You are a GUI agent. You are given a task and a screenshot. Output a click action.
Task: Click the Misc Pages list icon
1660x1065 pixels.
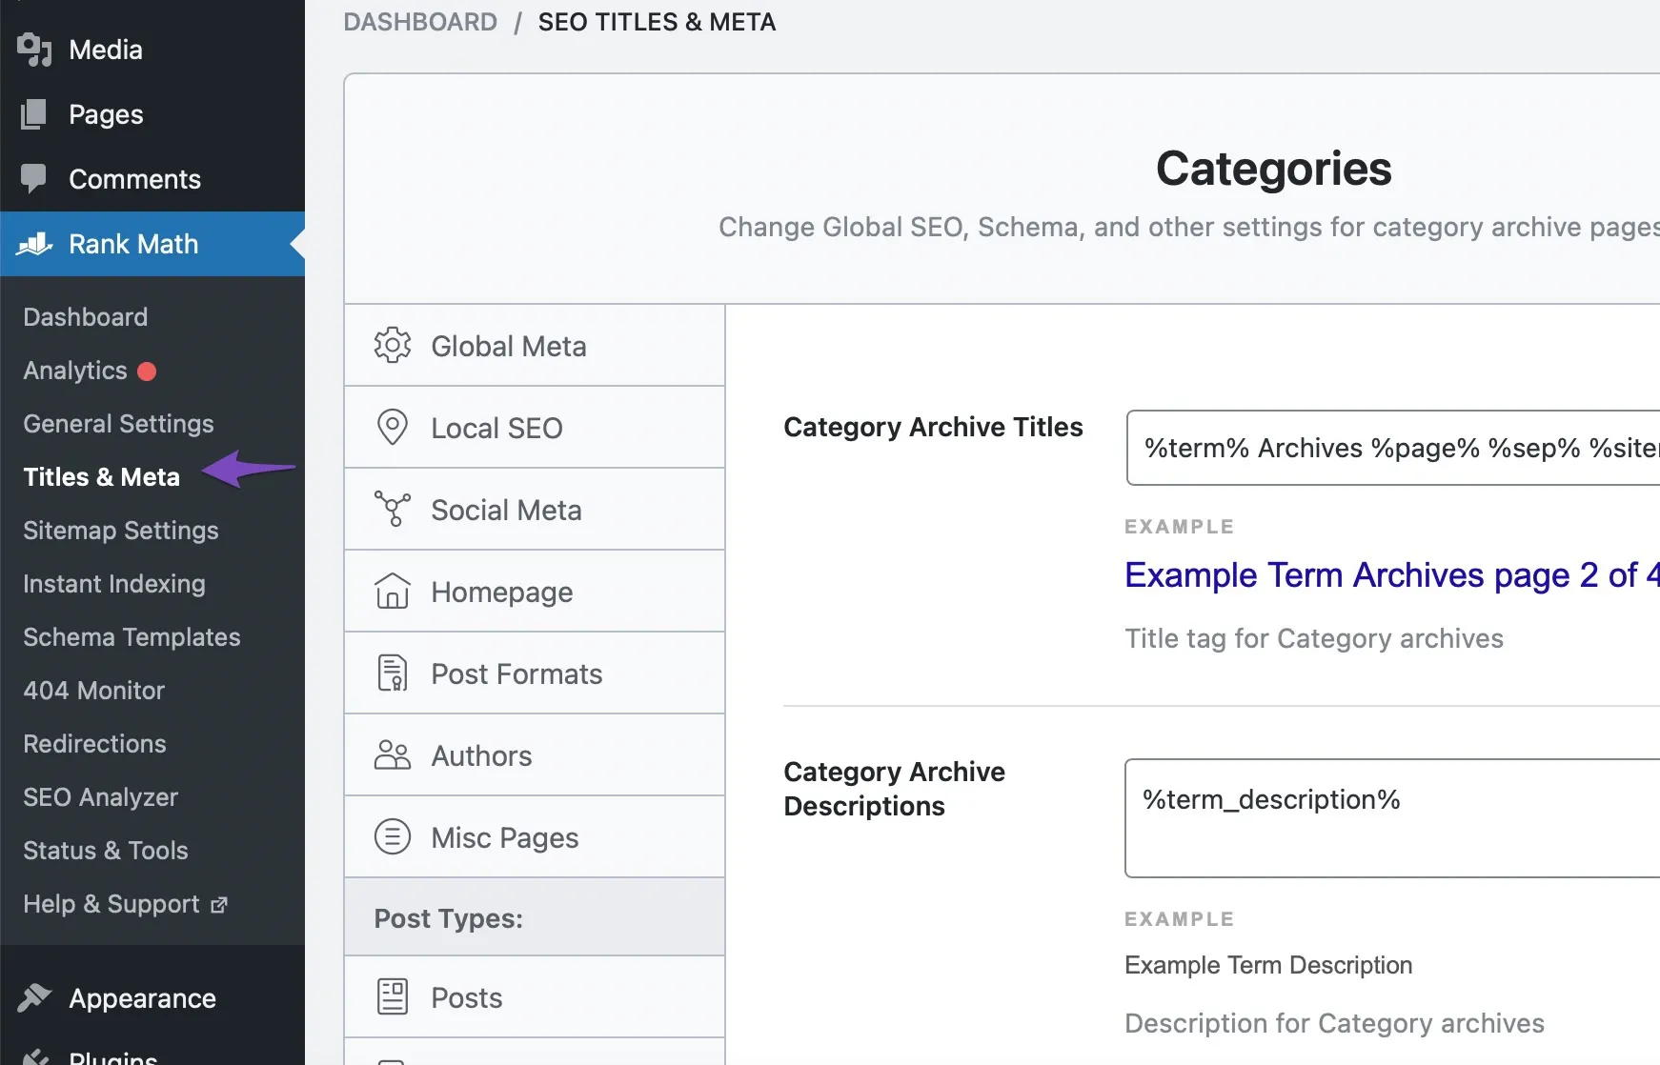392,836
